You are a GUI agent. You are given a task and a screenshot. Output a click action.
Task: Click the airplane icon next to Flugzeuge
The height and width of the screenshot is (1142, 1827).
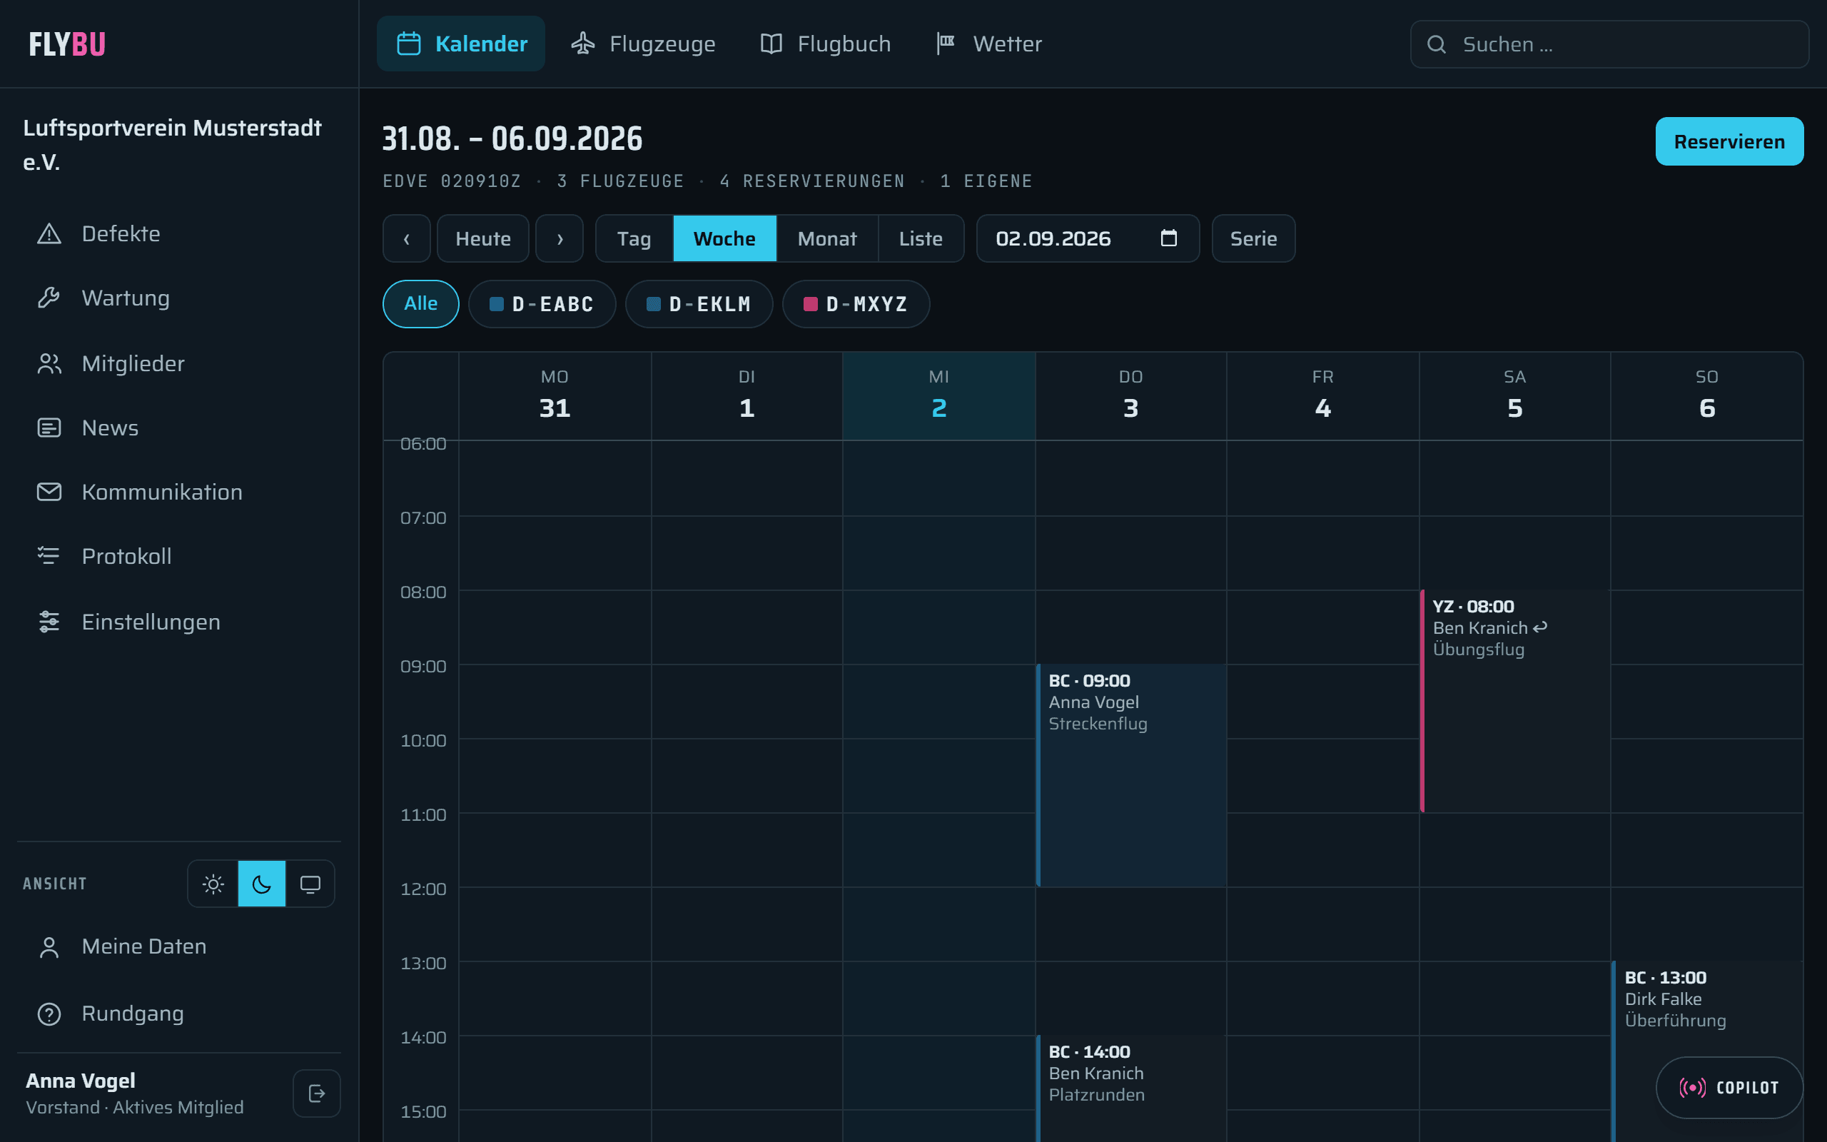[583, 44]
